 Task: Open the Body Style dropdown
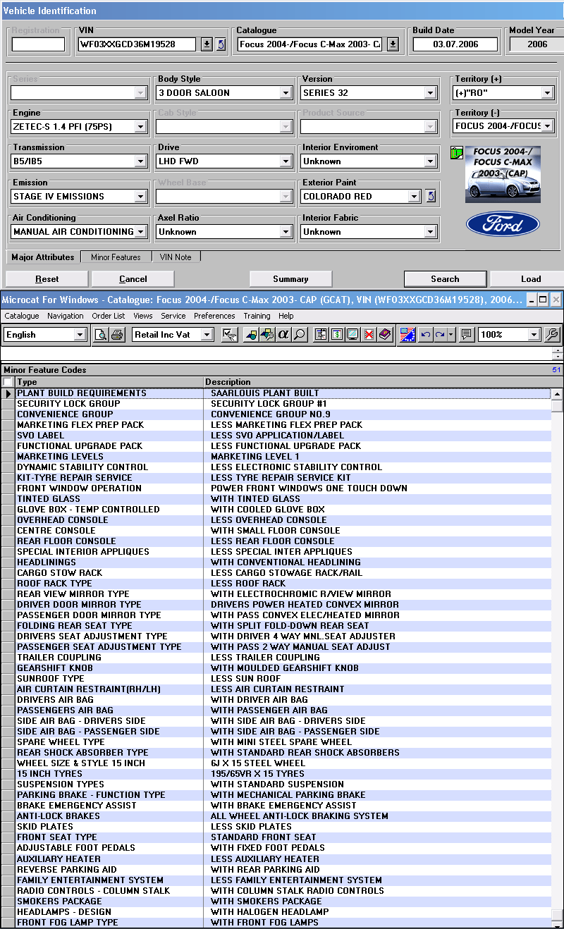pyautogui.click(x=286, y=93)
